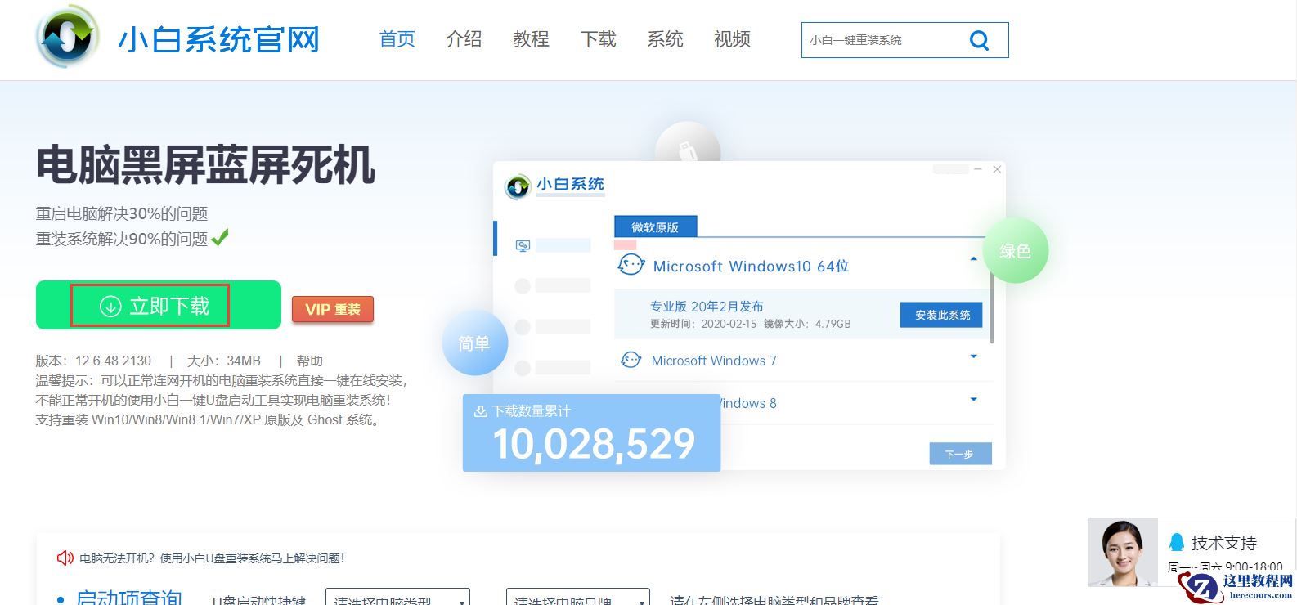Viewport: 1297px width, 605px height.
Task: Open the 教程 navigation item
Action: 532,39
